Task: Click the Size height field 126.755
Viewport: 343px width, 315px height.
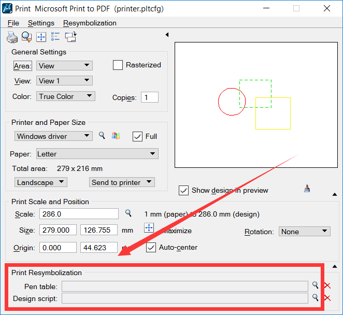Action: click(x=99, y=230)
